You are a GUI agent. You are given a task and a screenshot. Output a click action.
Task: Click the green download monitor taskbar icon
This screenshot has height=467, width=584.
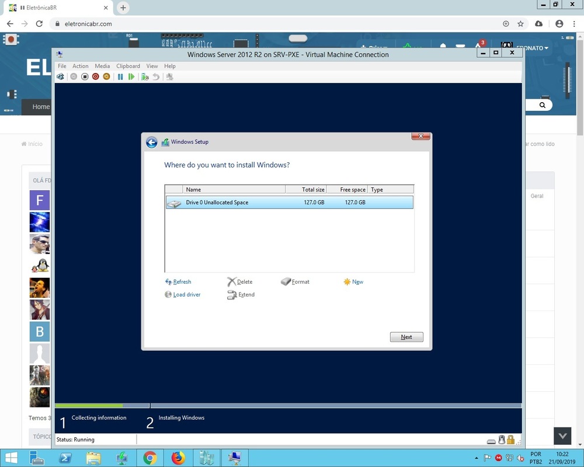coord(122,458)
